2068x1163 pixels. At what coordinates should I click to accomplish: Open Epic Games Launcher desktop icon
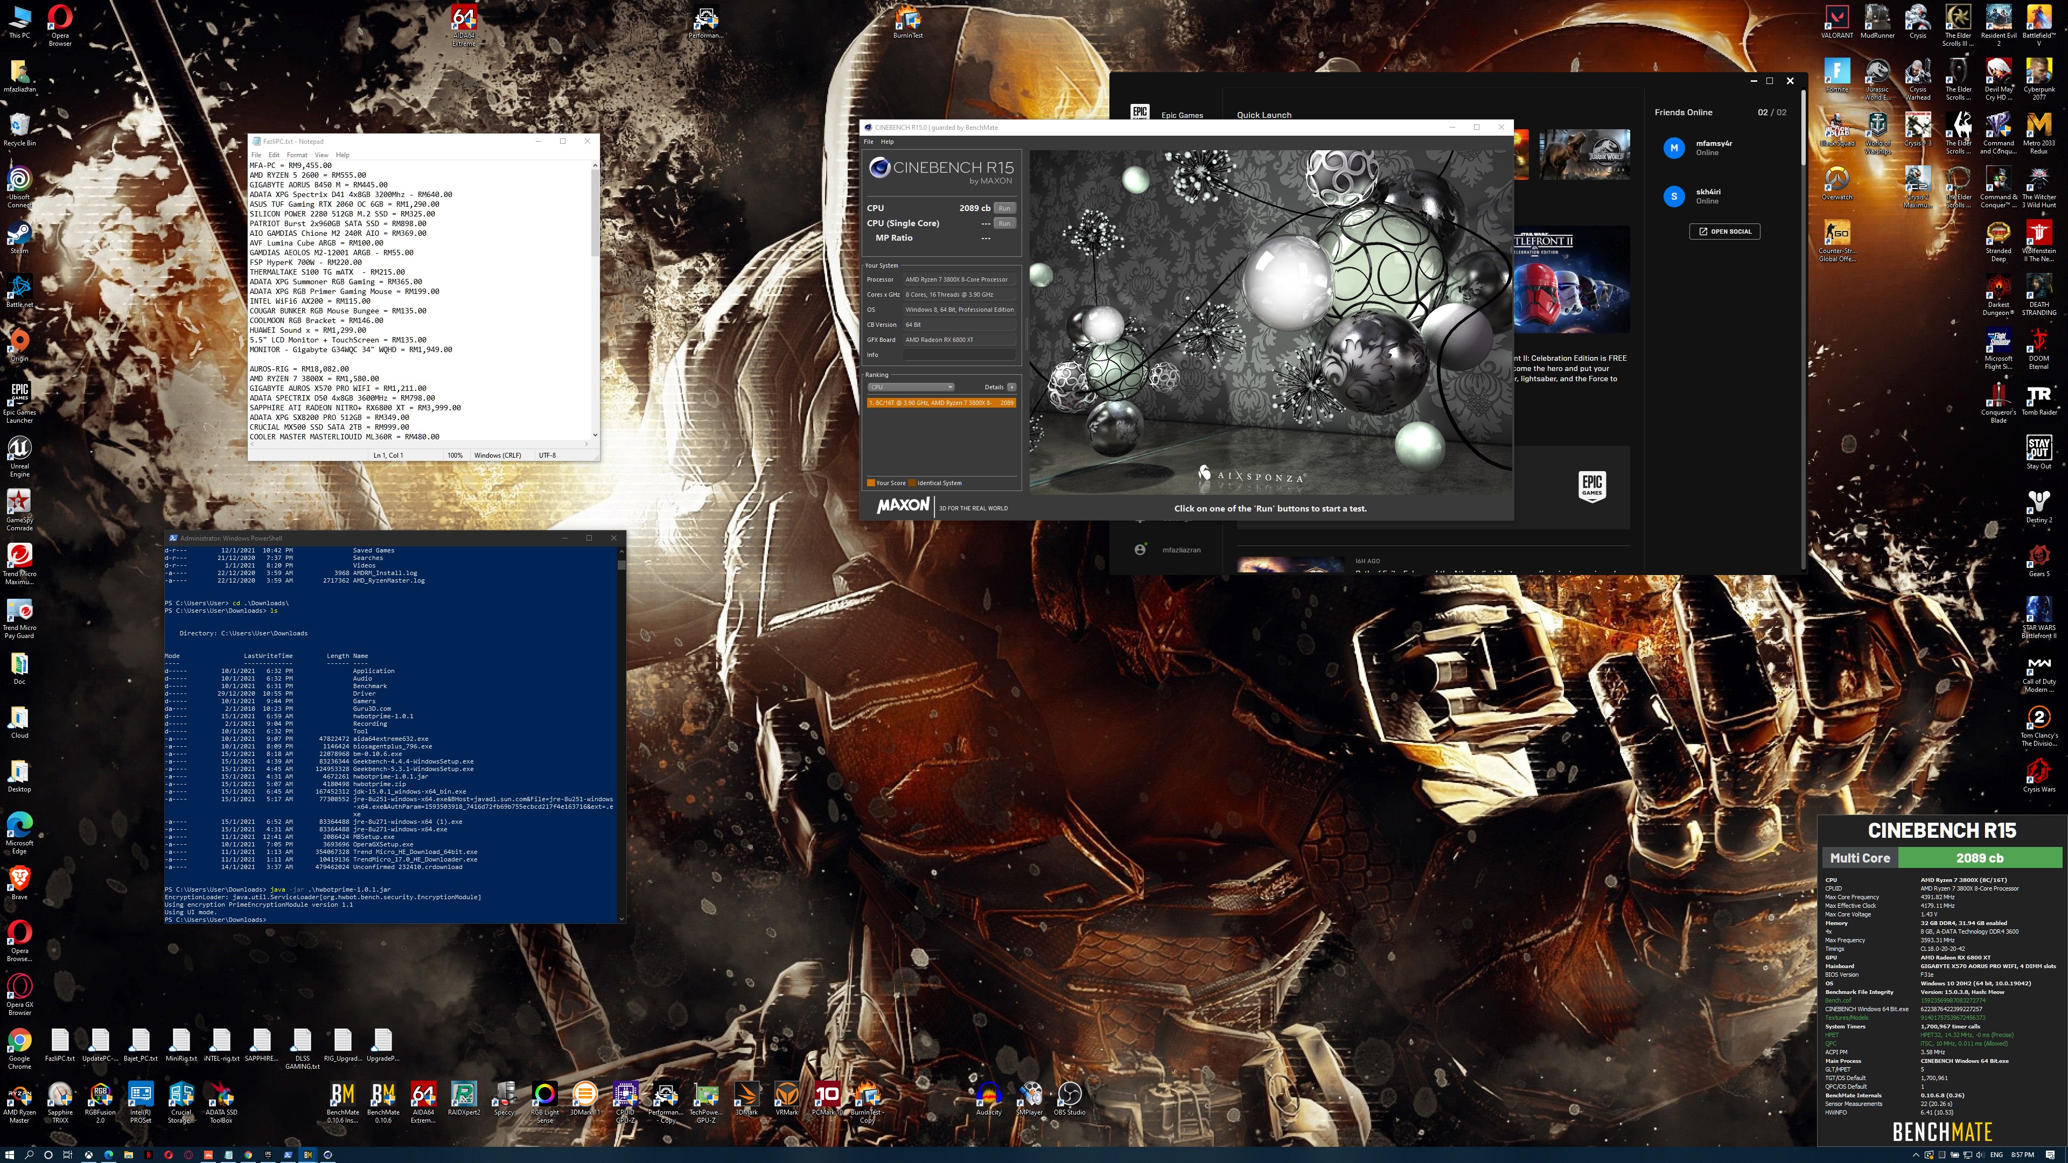pyautogui.click(x=19, y=403)
